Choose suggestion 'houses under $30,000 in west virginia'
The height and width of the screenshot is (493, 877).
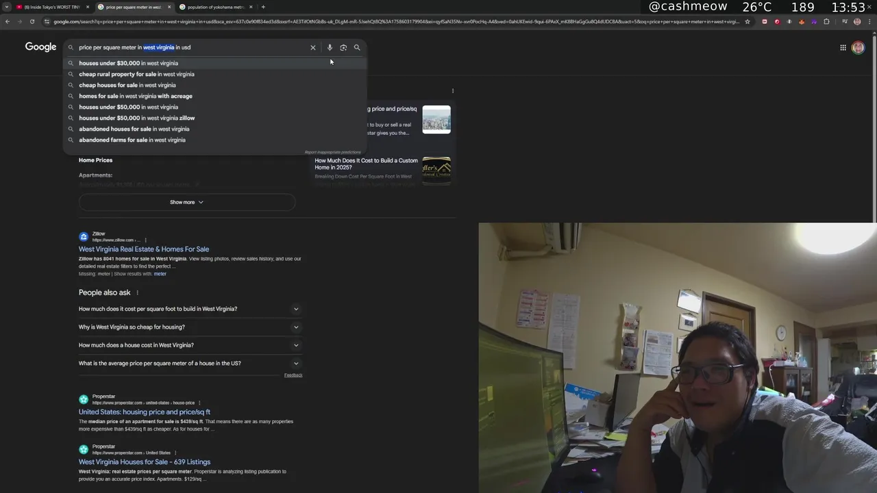tap(215, 63)
